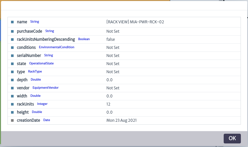The width and height of the screenshot is (248, 147).
Task: Select the square icon beside state
Action: click(12, 64)
